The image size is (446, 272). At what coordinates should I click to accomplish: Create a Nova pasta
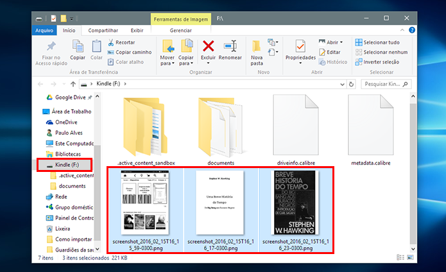257,53
